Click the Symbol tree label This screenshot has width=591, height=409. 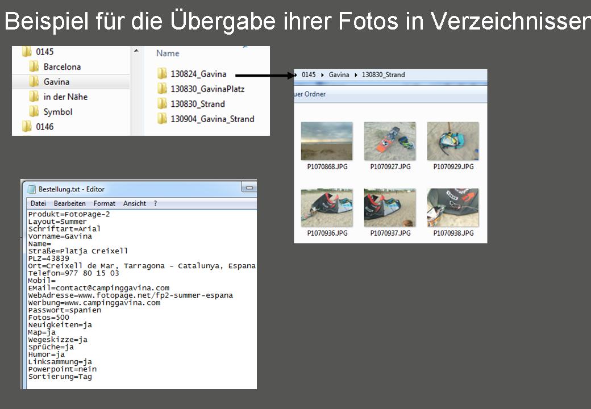(x=57, y=112)
